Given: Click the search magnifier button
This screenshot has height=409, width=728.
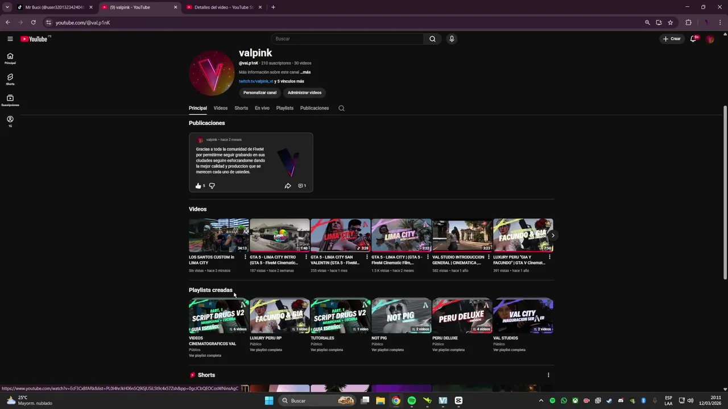Looking at the screenshot, I should click(432, 39).
